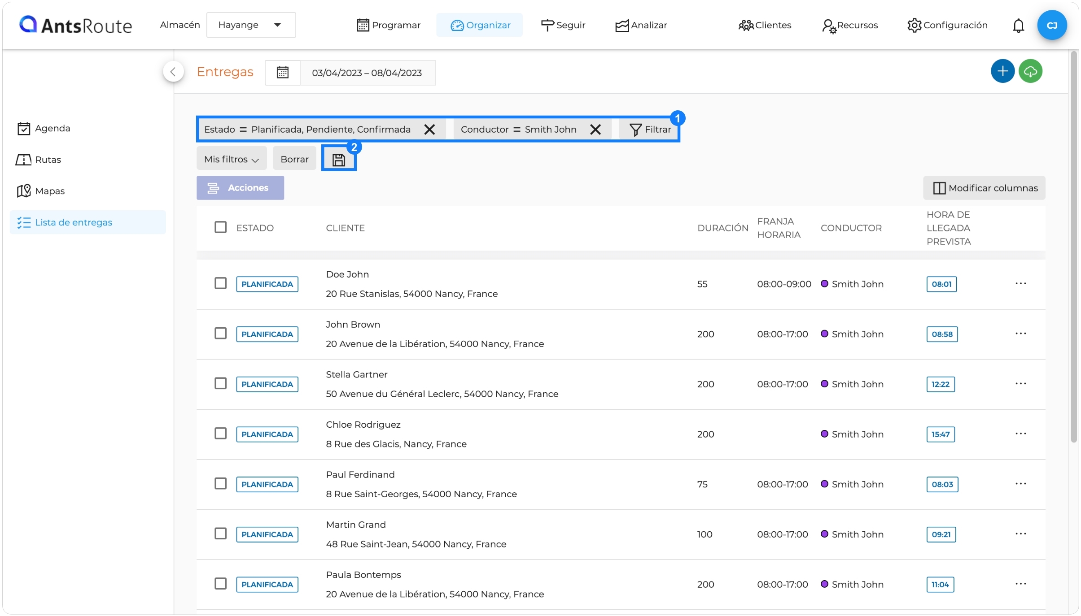Click the Borrar button
The height and width of the screenshot is (616, 1081).
pyautogui.click(x=294, y=159)
